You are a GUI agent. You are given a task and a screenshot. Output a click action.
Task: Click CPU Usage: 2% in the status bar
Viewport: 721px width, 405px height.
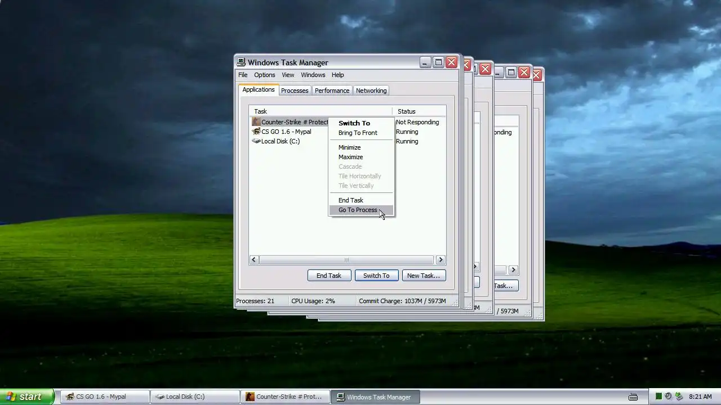(313, 301)
